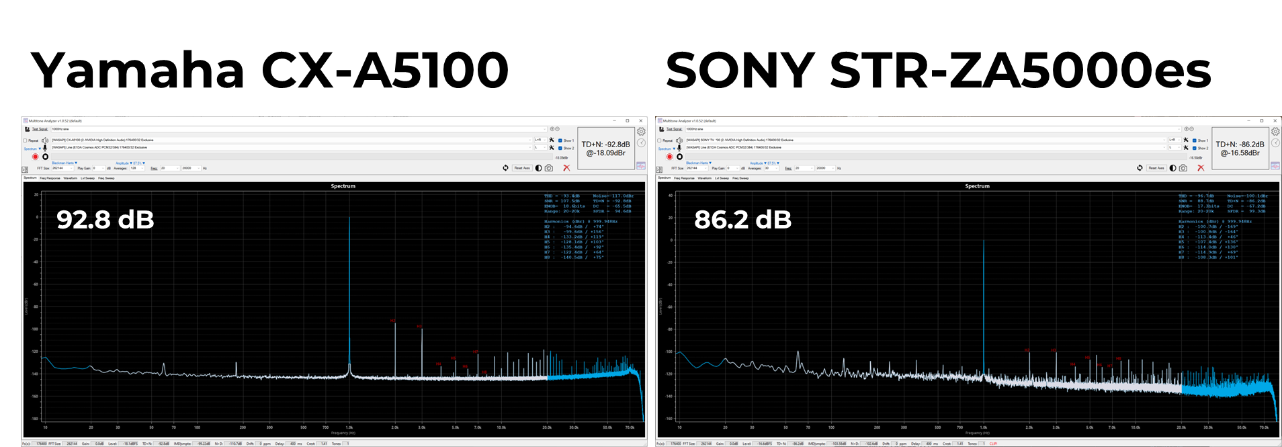Enable the Repeat checkbox in Yamaha window

(x=26, y=140)
